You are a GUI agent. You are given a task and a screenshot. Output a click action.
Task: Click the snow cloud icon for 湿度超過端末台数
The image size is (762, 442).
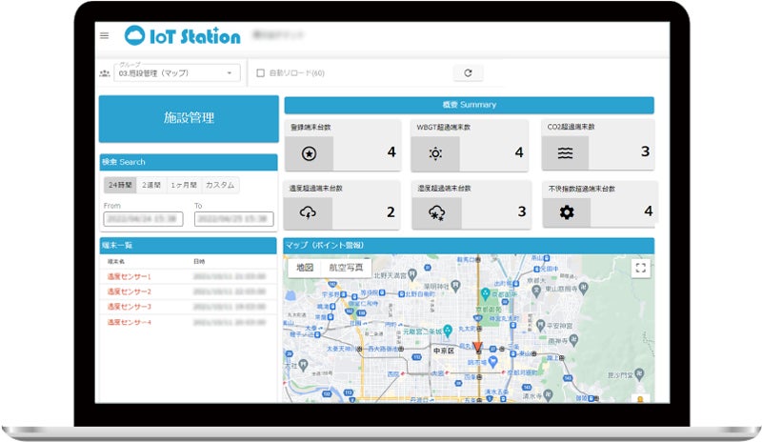pyautogui.click(x=437, y=212)
